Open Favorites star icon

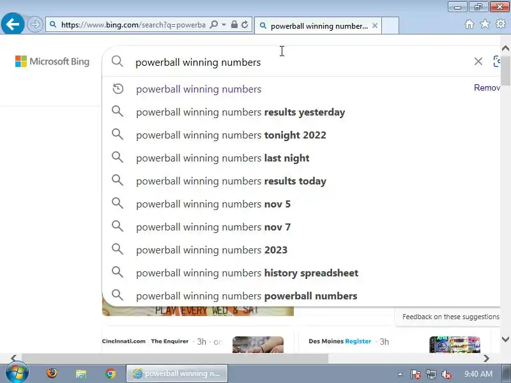[x=485, y=24]
